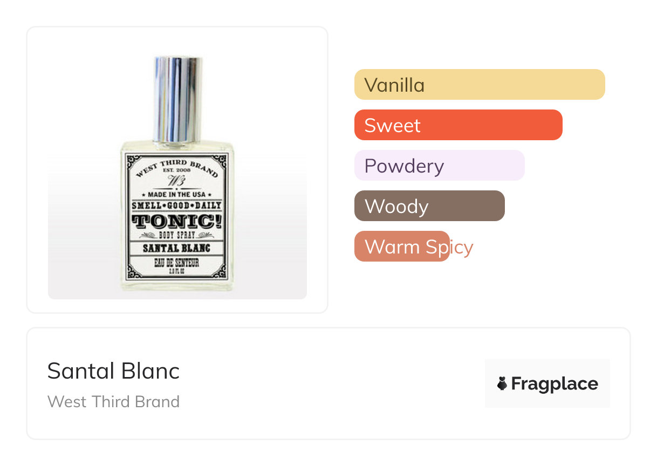Click the lavender Powdery accord bar
657x466 pixels.
coord(439,166)
